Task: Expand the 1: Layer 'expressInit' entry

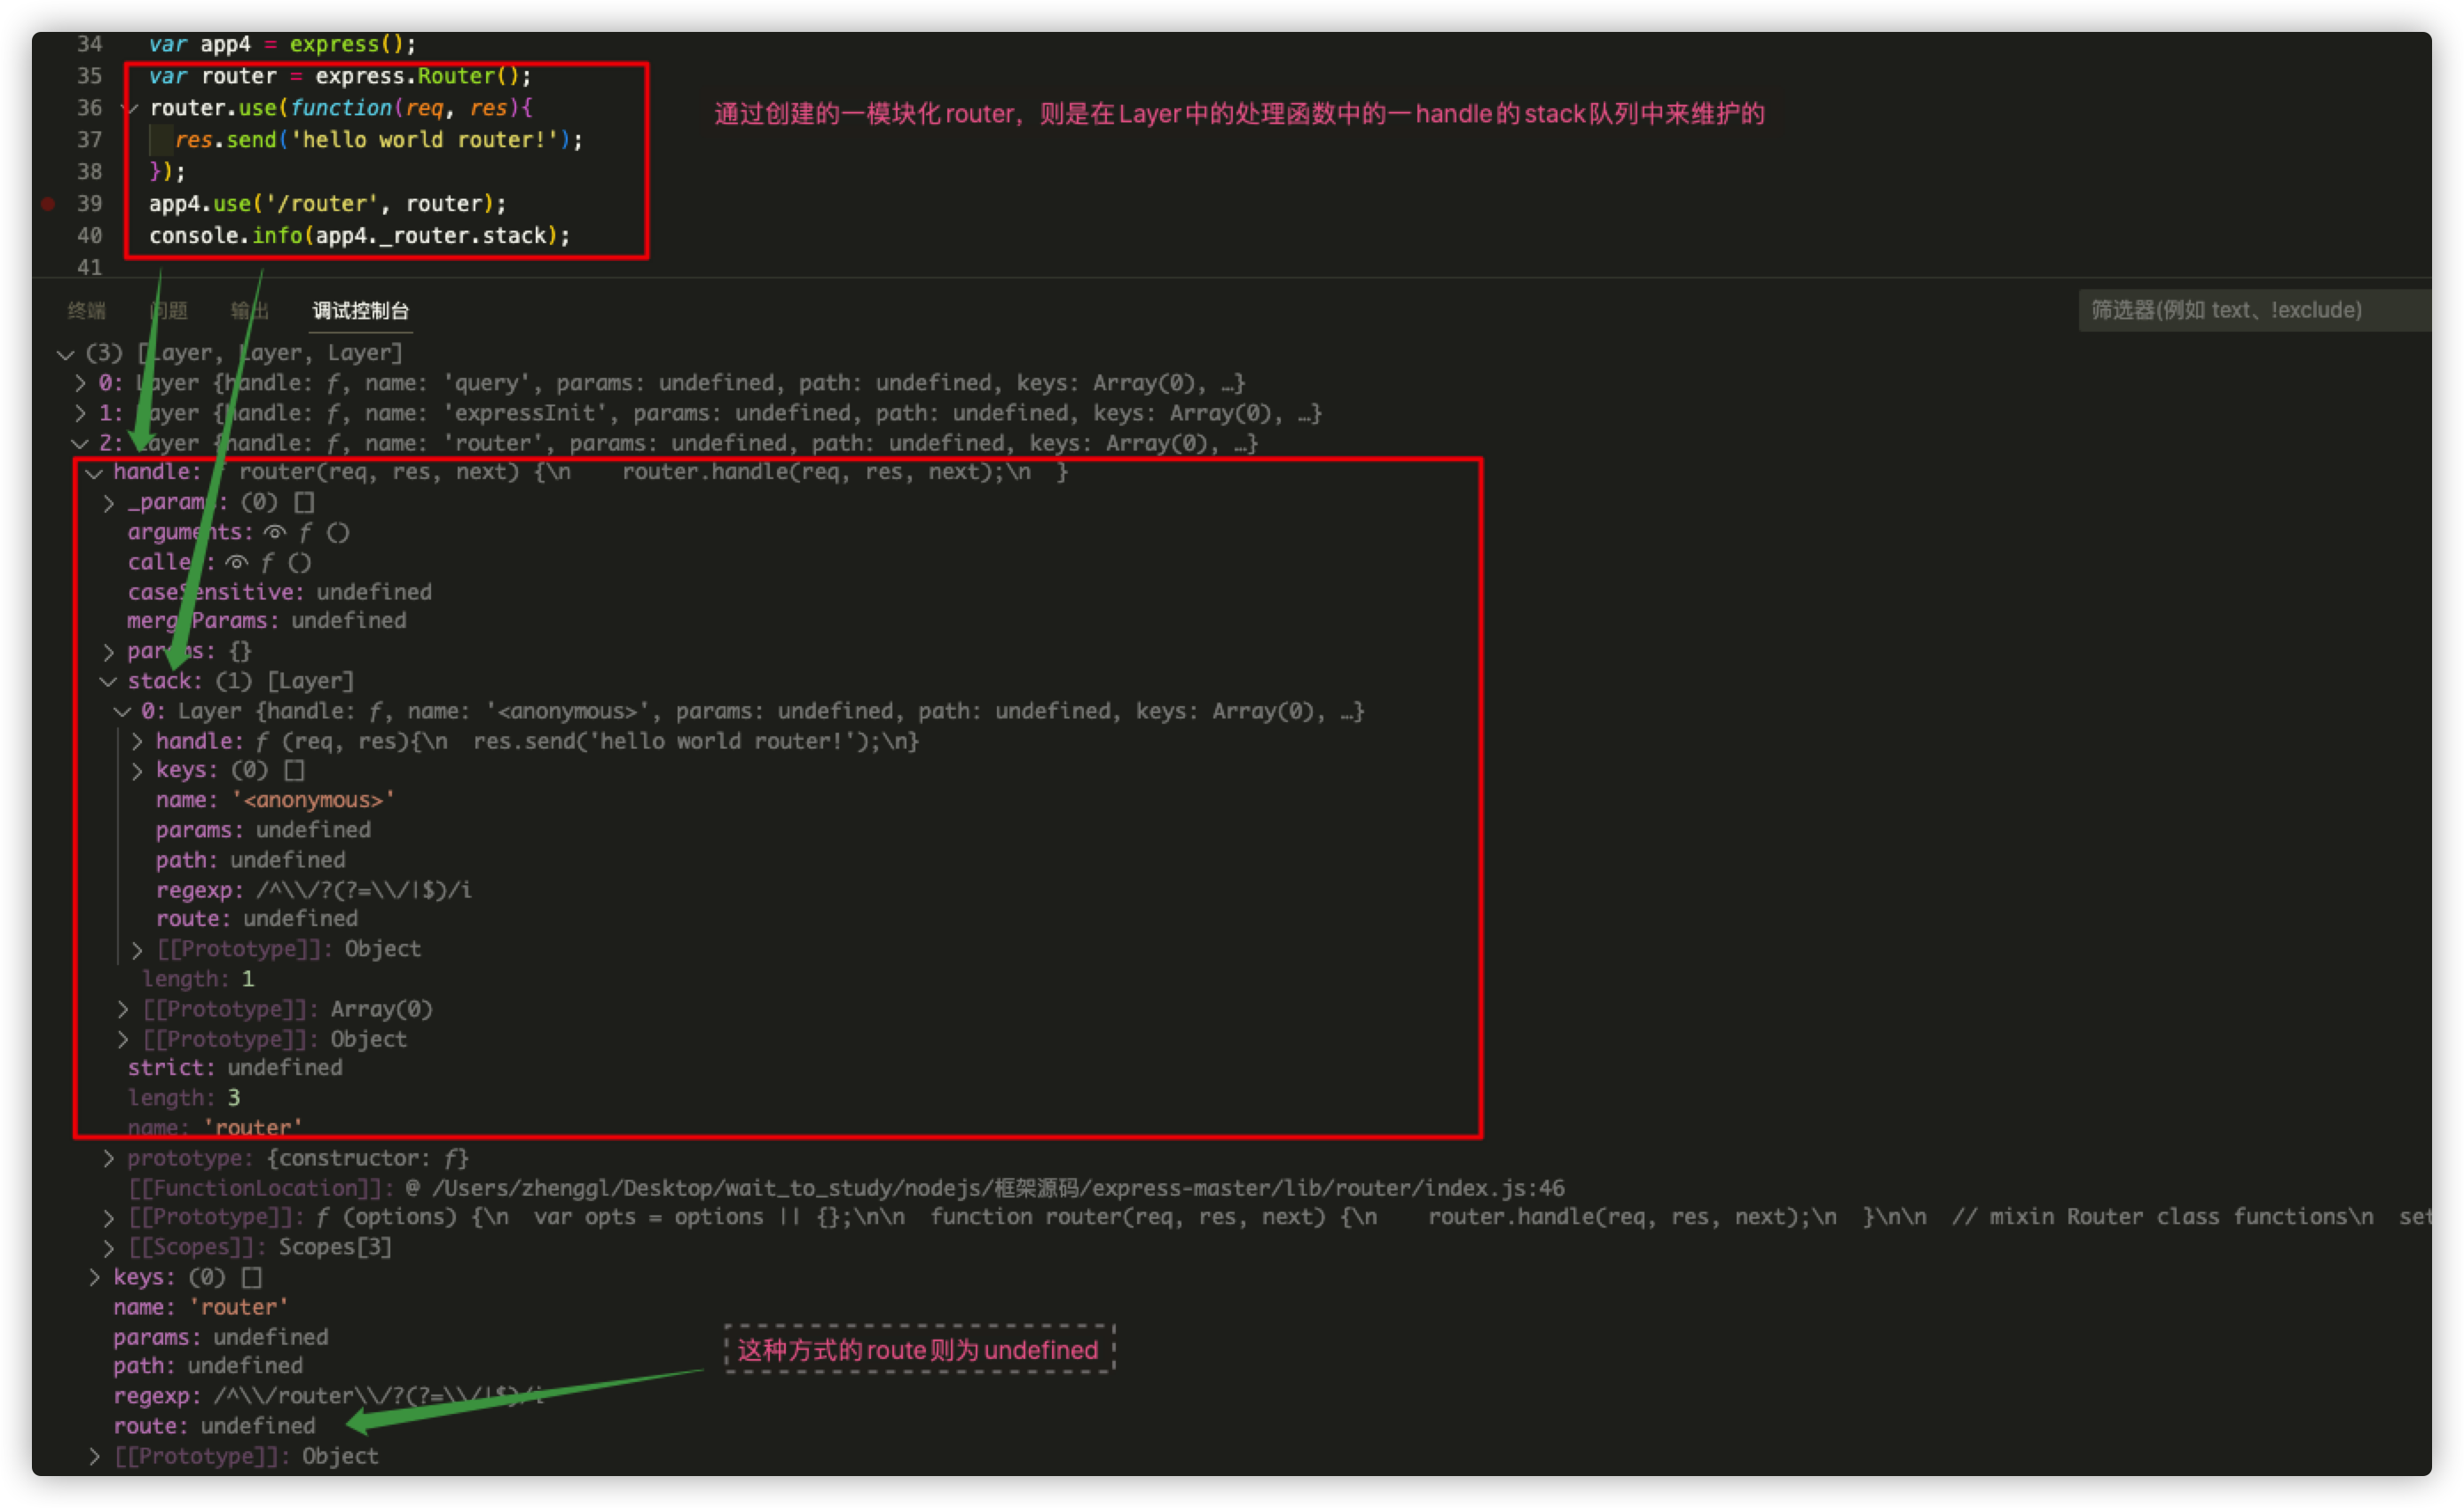Action: [80, 413]
